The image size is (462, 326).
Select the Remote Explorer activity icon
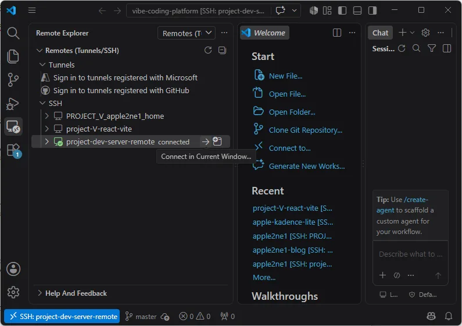(x=13, y=127)
